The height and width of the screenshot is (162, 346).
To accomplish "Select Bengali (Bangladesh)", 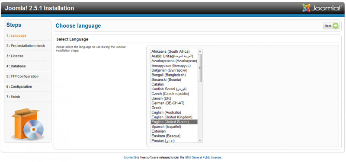I will (x=174, y=75).
